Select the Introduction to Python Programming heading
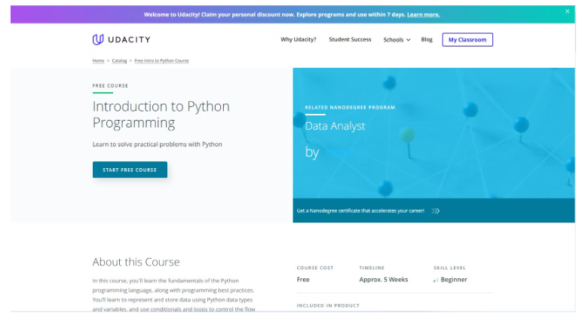579x316 pixels. (x=161, y=115)
